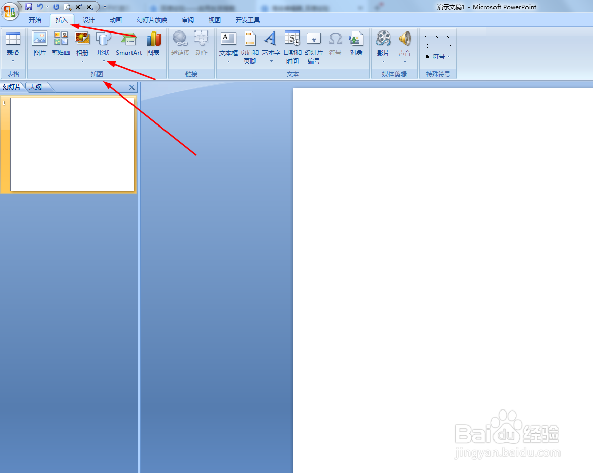Click the Office button logo

tap(10, 11)
